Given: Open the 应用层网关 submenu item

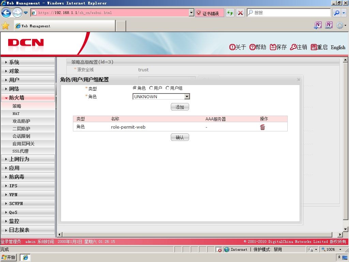Looking at the screenshot, I should (x=28, y=144).
